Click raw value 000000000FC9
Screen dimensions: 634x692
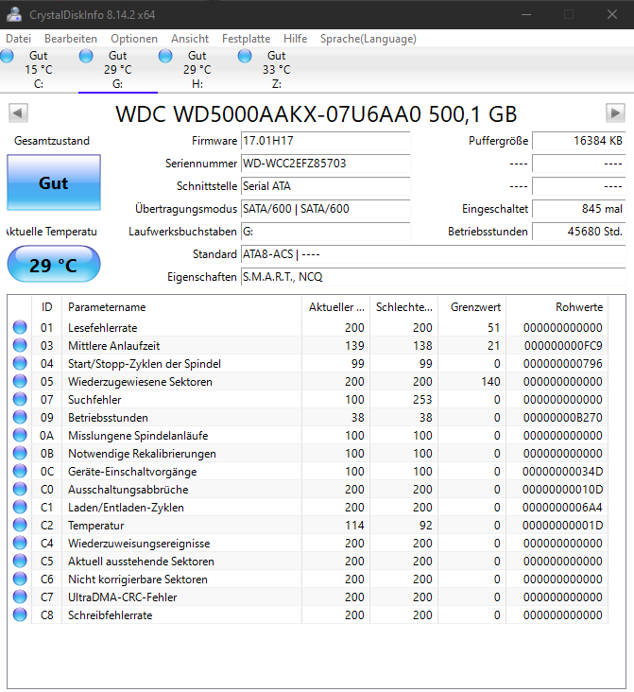[563, 346]
